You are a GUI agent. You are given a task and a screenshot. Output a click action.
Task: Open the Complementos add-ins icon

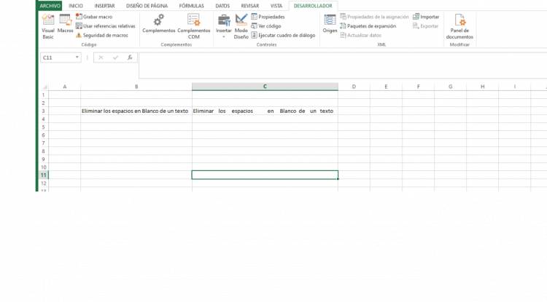tap(158, 25)
